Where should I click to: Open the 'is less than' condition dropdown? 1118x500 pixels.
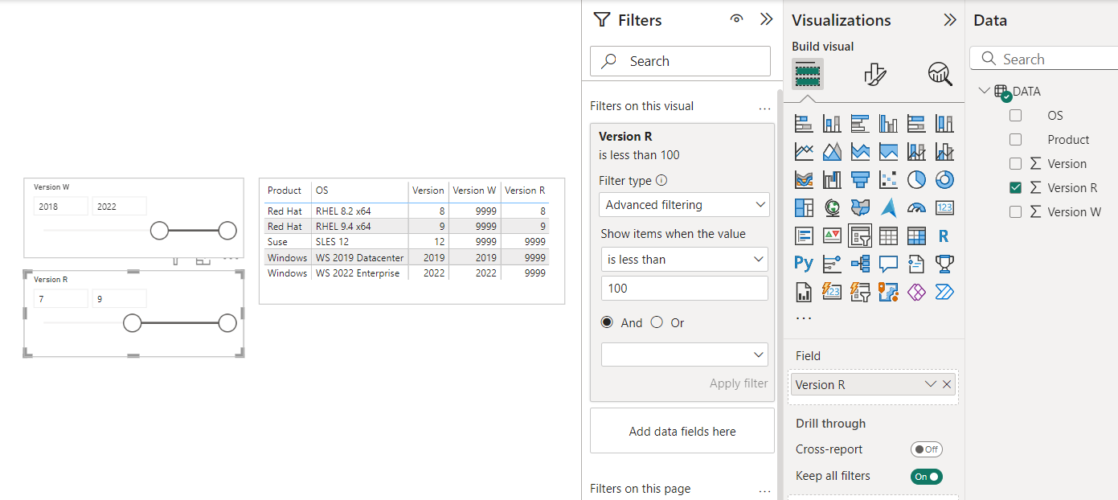[684, 260]
